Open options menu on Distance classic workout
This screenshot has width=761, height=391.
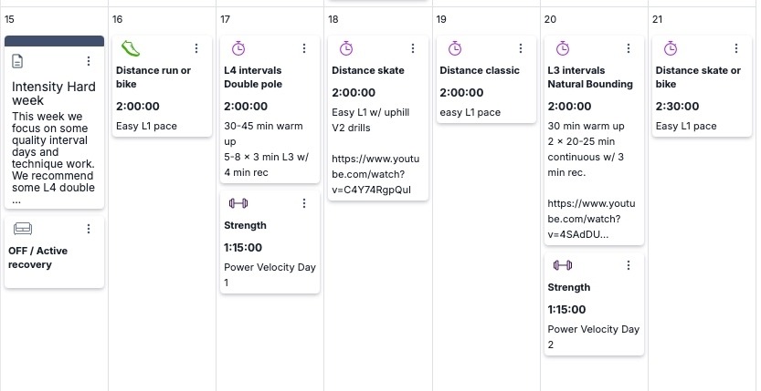tap(520, 48)
